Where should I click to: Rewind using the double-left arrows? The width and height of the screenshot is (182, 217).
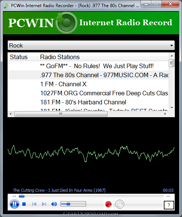pos(14,196)
